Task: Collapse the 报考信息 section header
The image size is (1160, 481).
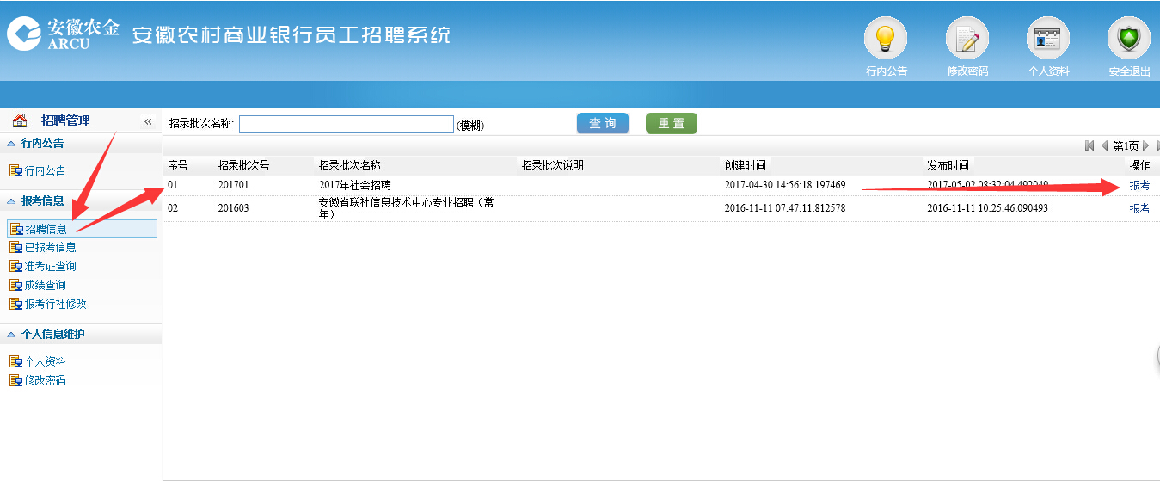Action: [x=81, y=200]
